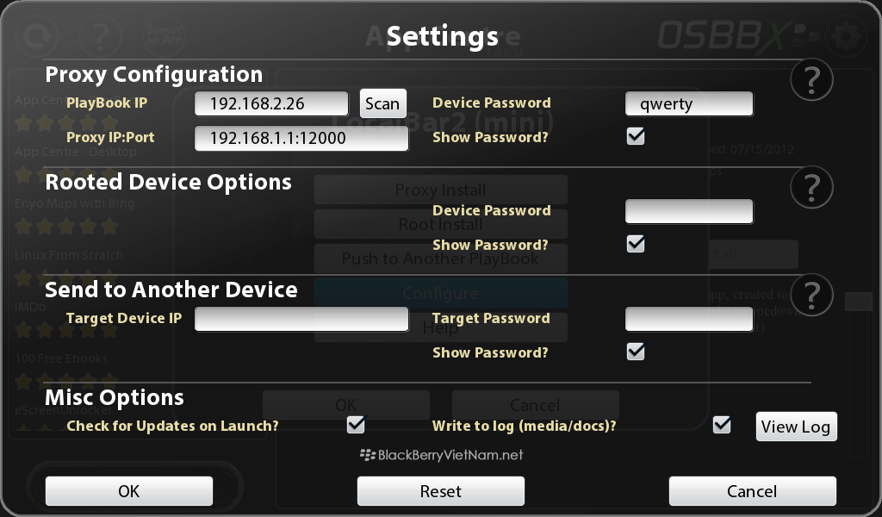Edit the qwerty Device Password field
This screenshot has height=517, width=882.
click(x=688, y=103)
